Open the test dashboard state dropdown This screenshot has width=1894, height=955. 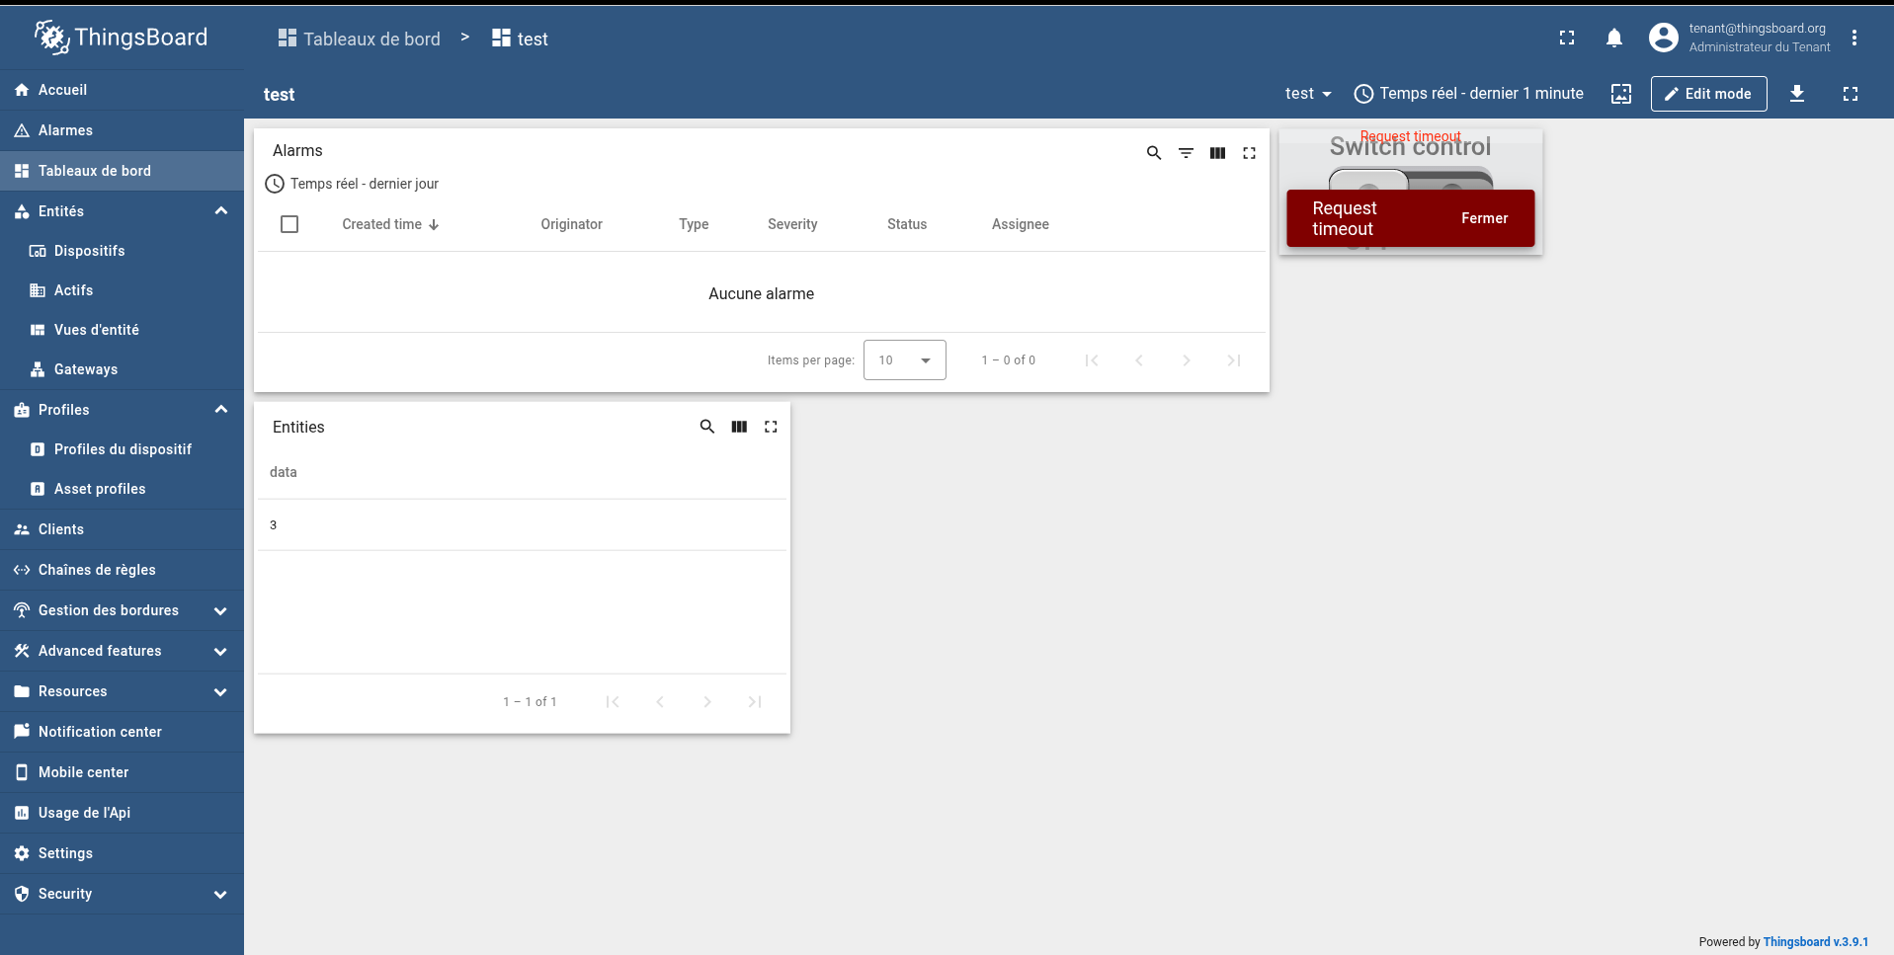click(x=1307, y=94)
